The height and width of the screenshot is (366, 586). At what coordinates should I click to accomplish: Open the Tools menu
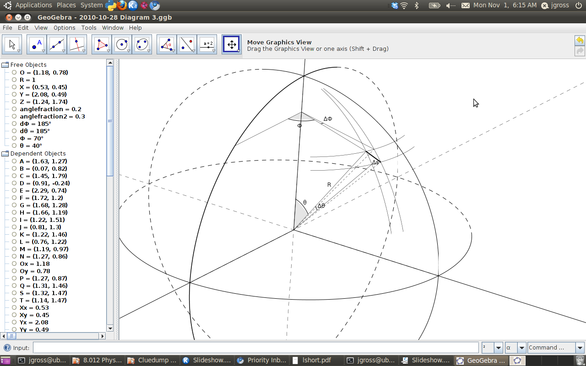[x=89, y=28]
